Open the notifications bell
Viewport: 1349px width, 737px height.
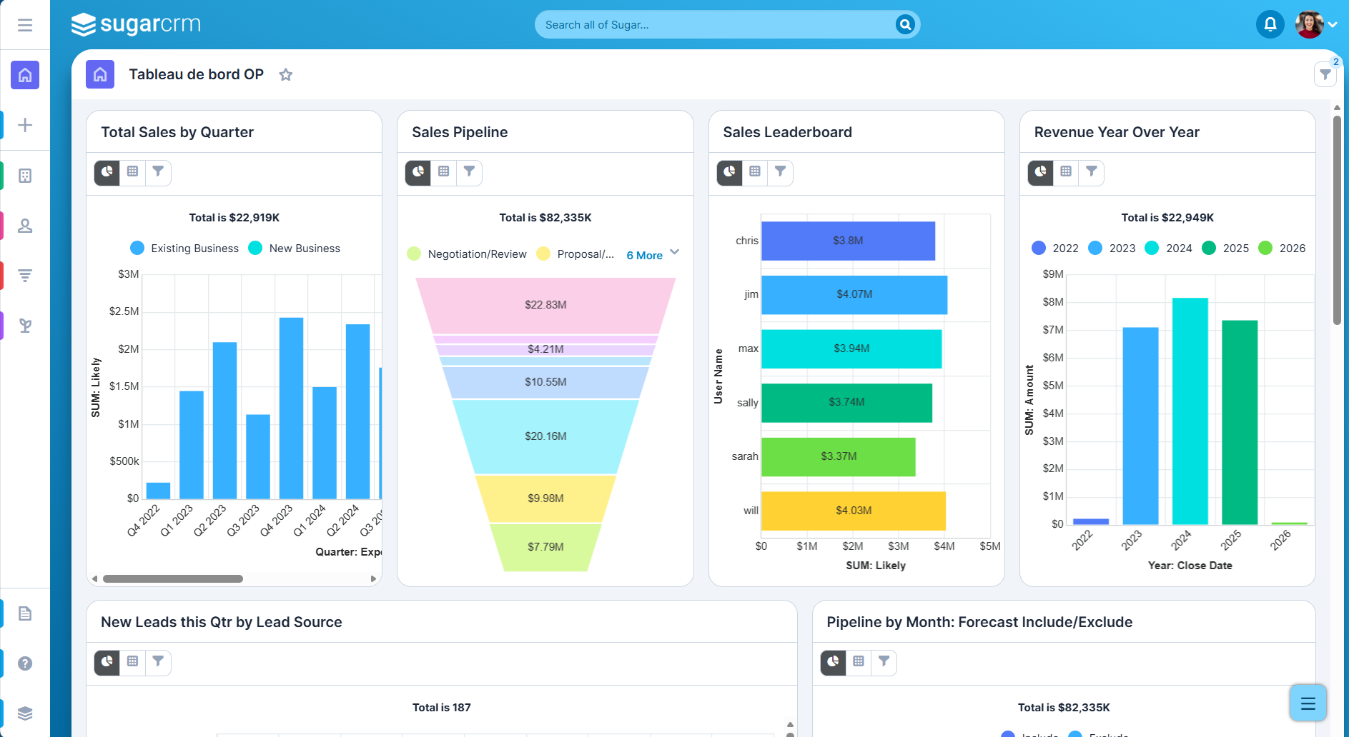1270,25
